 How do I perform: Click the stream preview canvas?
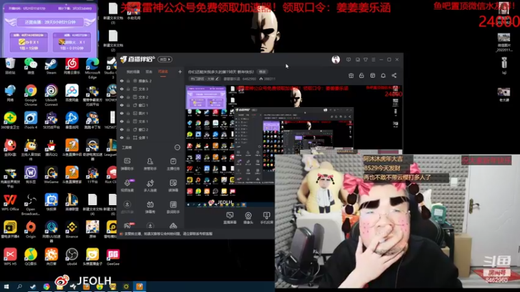(294, 145)
